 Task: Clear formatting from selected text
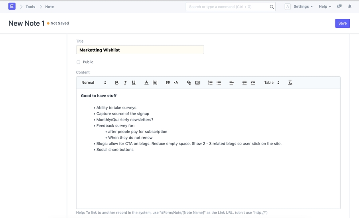click(290, 83)
